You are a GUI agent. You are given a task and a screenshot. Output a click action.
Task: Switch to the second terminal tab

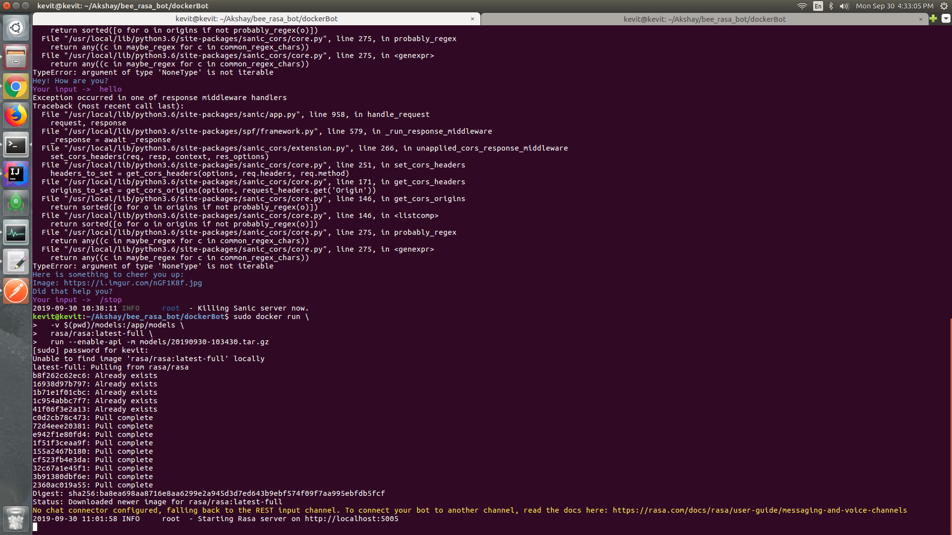pos(704,19)
